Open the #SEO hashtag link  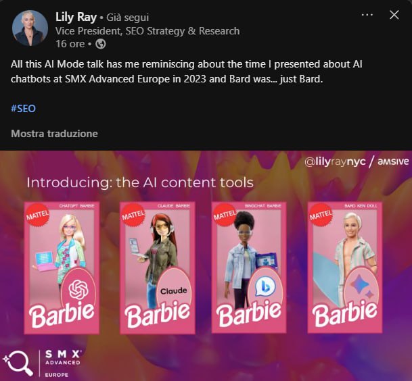23,108
